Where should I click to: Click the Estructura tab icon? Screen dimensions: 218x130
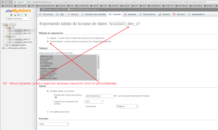pos(40,14)
